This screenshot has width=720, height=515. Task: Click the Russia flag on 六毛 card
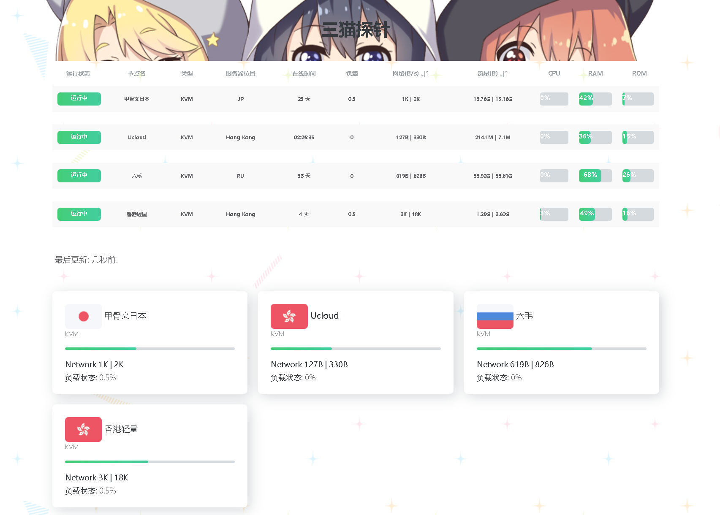[495, 316]
